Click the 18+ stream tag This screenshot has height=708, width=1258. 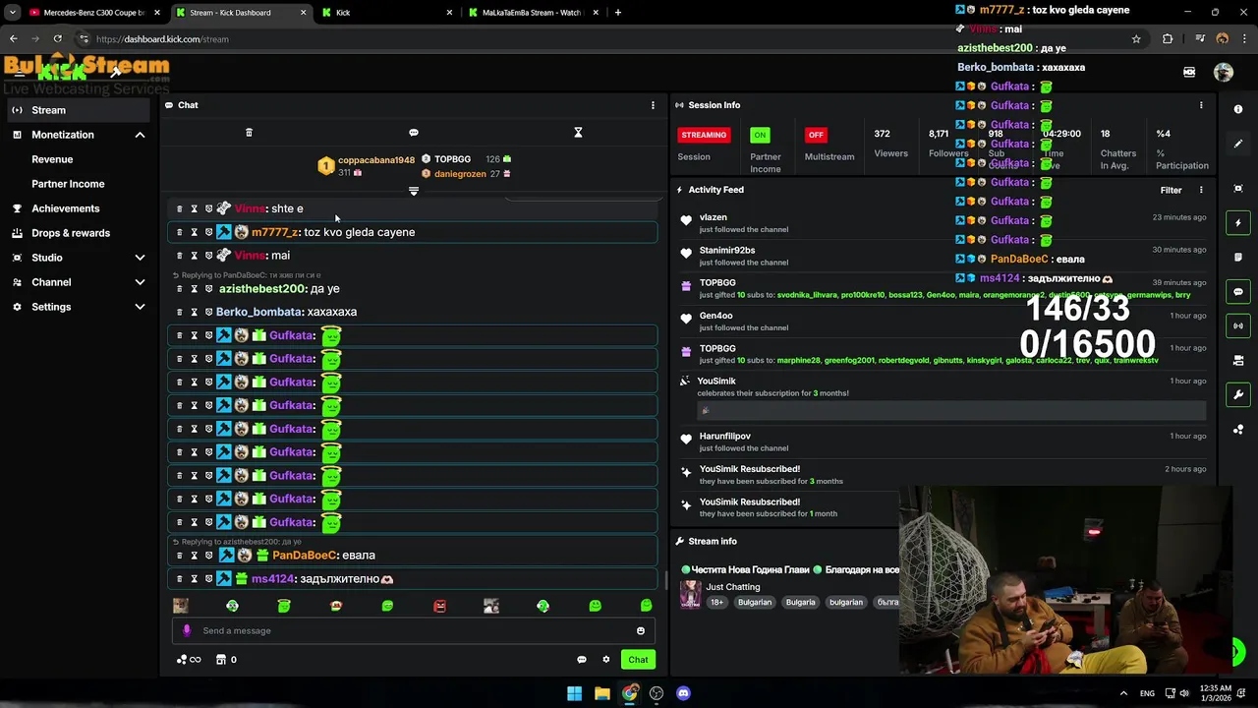coord(716,602)
